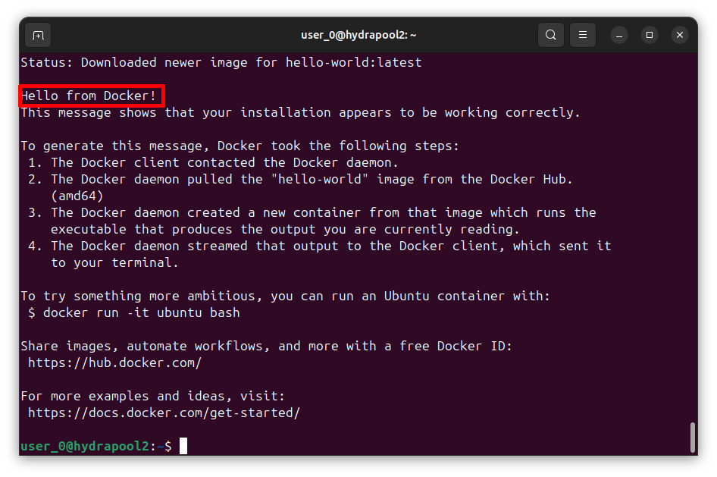This screenshot has width=717, height=477.
Task: Click step 2 about pulling hello-world image
Action: pos(311,179)
